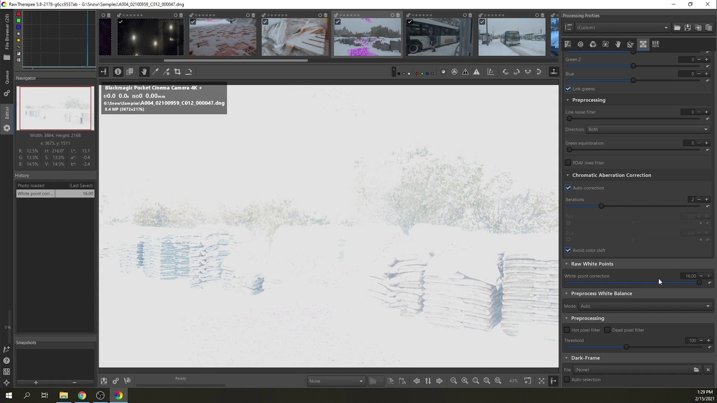Switch to the Exposure tab

[x=568, y=44]
